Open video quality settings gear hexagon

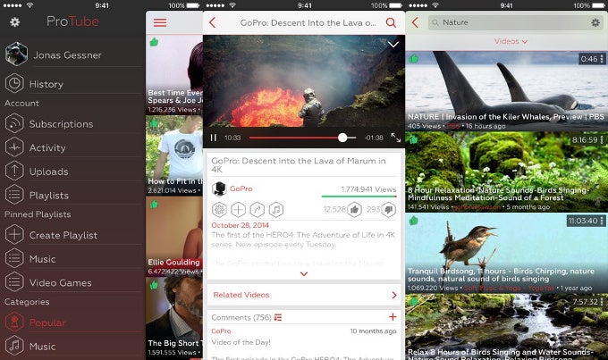pos(219,210)
